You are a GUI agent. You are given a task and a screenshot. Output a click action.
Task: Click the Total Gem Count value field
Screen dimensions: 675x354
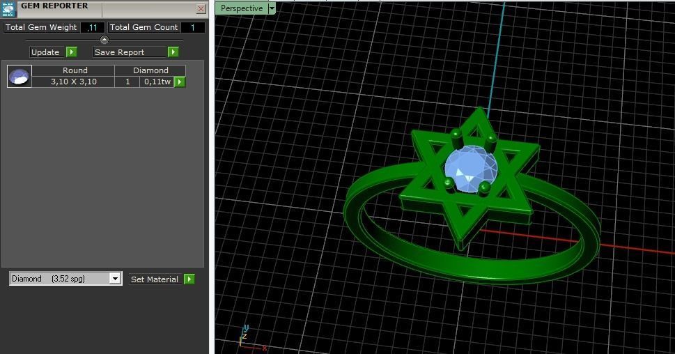coord(192,28)
